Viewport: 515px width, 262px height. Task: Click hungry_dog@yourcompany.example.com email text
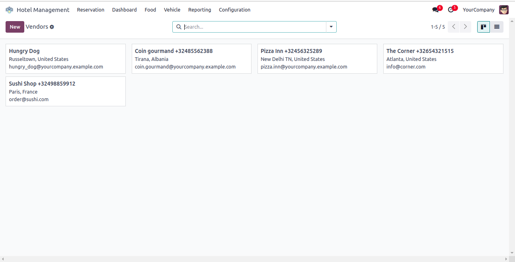click(x=56, y=67)
